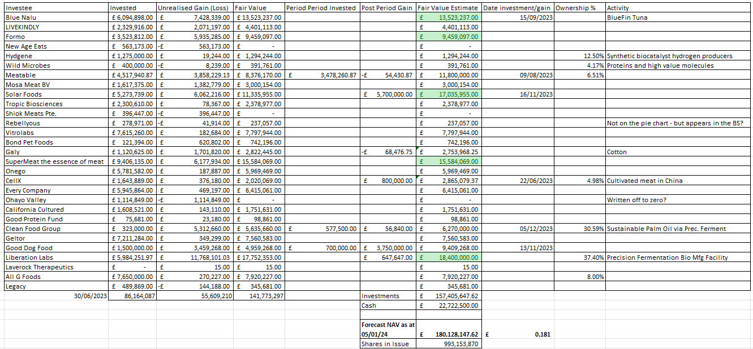Select the 'Shiok Meats Pte.' cell
753x349 pixels.
pos(56,114)
